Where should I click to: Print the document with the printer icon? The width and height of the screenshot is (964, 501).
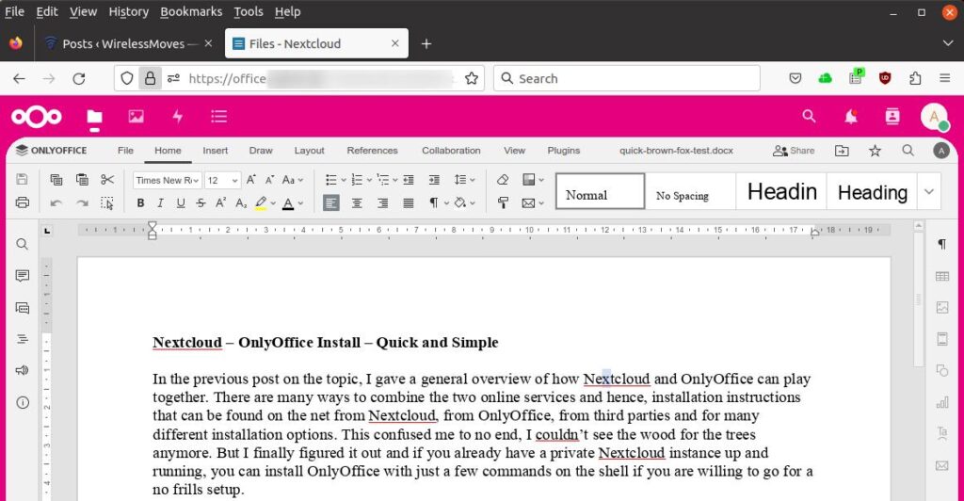pyautogui.click(x=23, y=202)
